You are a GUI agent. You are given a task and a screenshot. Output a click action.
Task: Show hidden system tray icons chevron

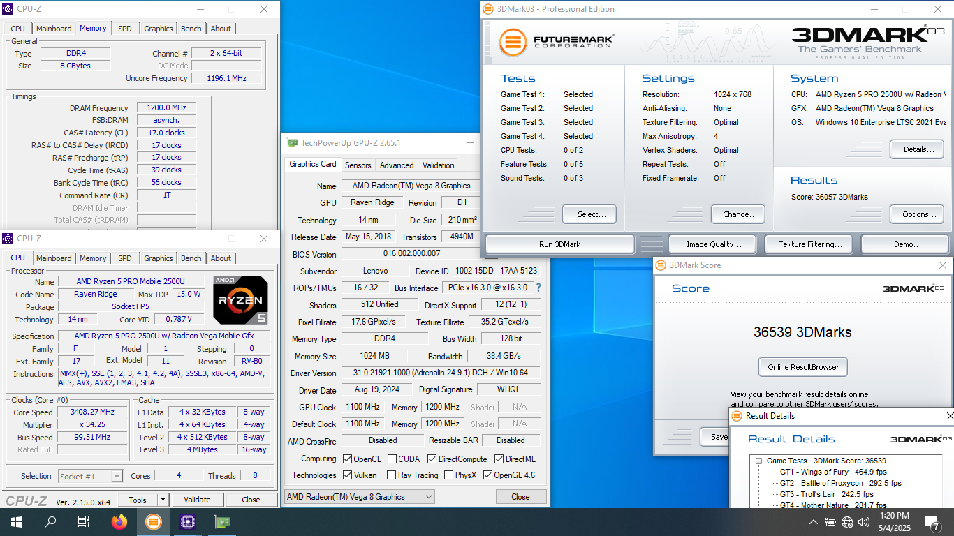[x=814, y=522]
